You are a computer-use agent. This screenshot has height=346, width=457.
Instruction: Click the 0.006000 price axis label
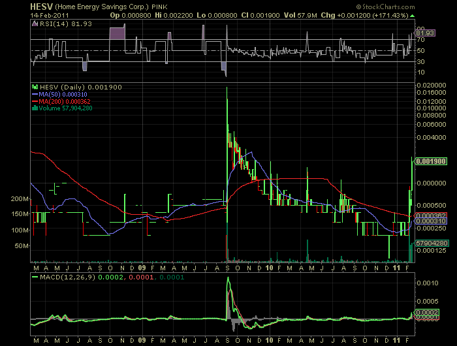(432, 125)
